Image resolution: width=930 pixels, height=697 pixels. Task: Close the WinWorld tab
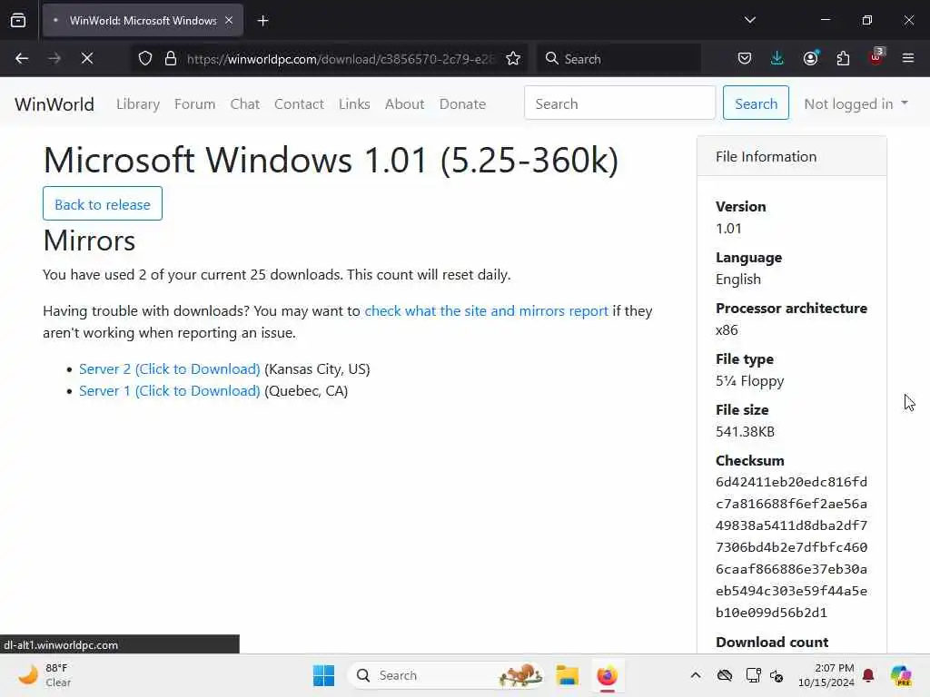click(x=229, y=20)
